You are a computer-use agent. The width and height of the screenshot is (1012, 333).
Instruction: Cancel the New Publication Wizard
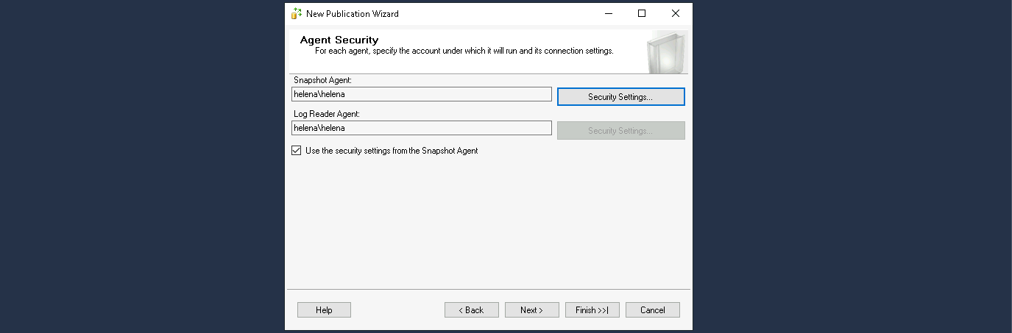click(x=652, y=310)
